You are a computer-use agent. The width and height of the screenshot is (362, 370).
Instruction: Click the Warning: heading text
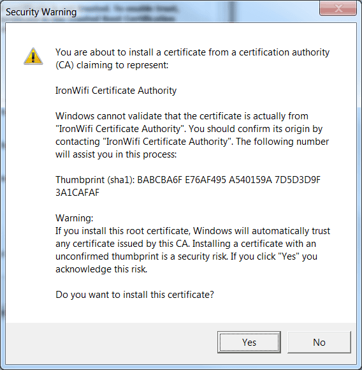(74, 218)
